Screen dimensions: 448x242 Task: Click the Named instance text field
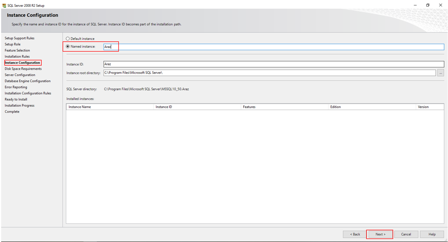click(x=274, y=47)
